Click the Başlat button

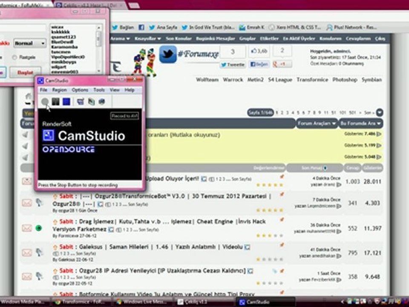[25, 72]
